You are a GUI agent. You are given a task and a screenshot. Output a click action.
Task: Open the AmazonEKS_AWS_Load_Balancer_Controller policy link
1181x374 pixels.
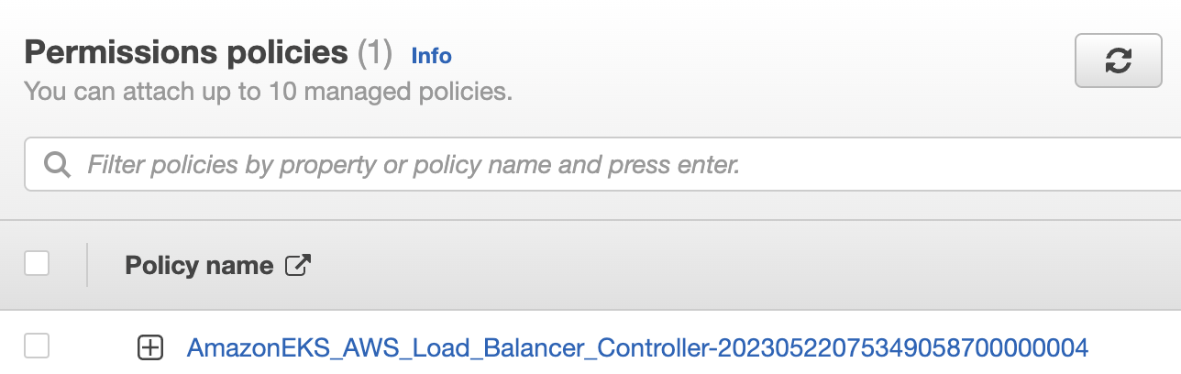coord(636,347)
